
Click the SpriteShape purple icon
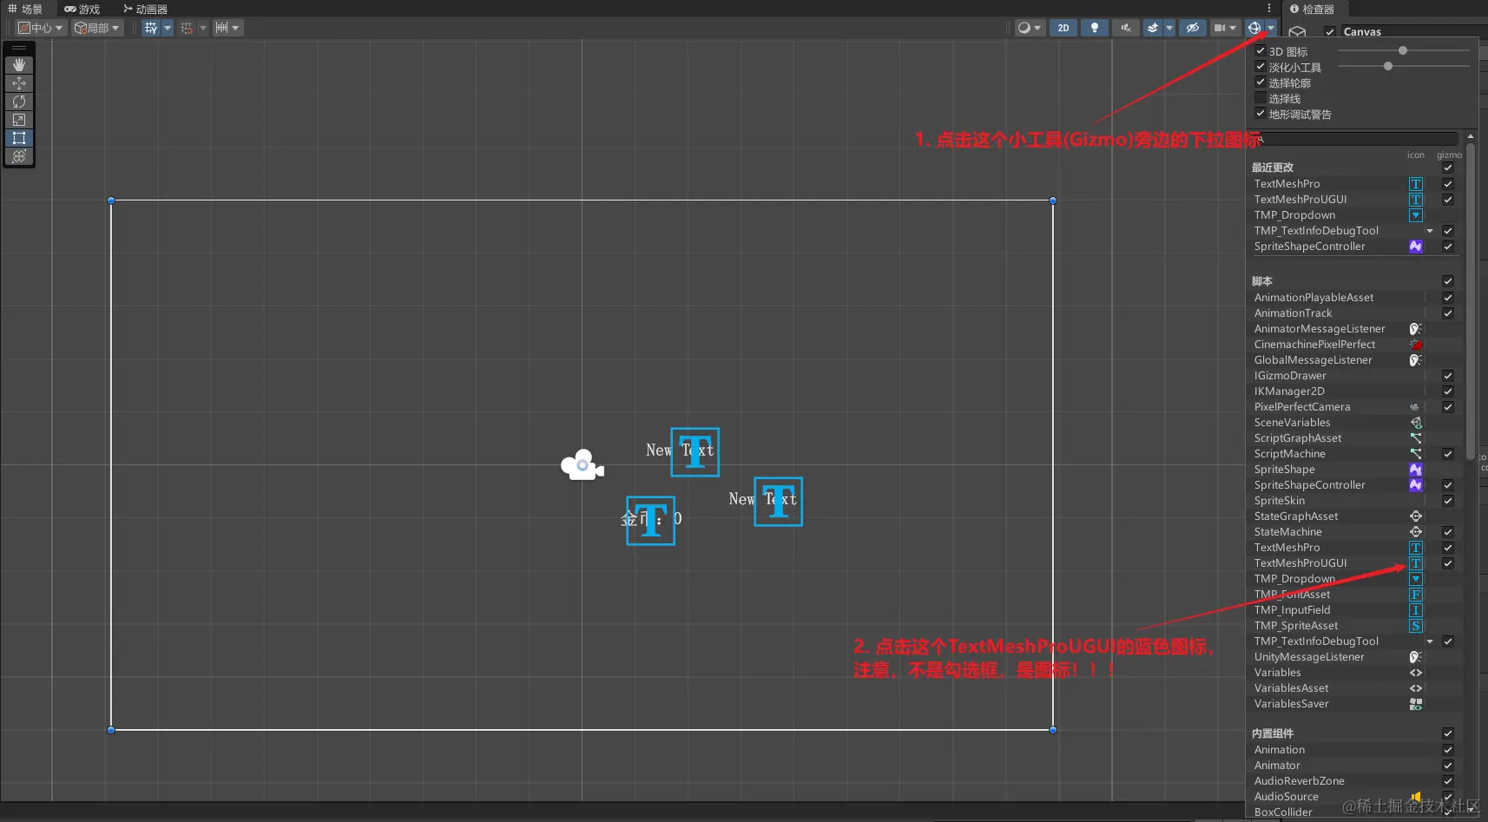[x=1416, y=470]
